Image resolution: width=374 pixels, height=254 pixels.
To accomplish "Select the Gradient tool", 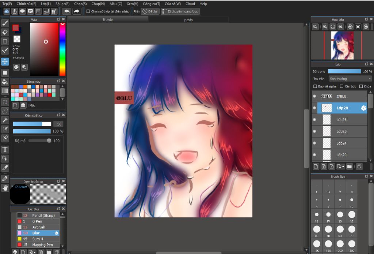I will point(5,91).
